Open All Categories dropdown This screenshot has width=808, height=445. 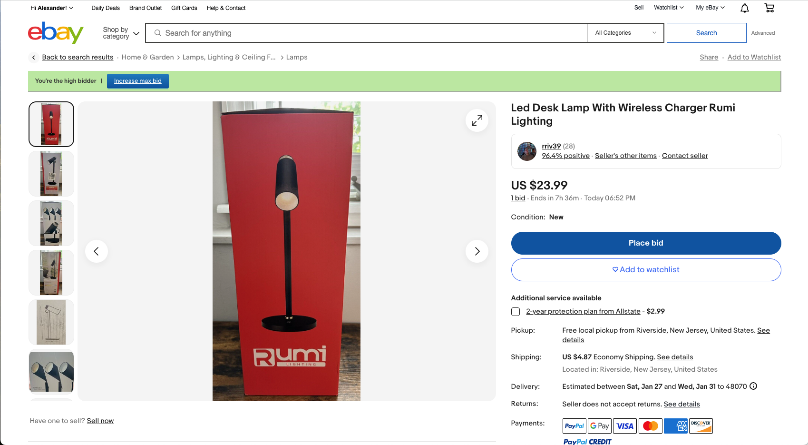625,33
